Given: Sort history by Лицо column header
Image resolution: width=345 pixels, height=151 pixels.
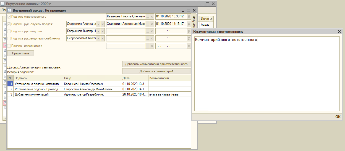Looking at the screenshot, I should (x=92, y=78).
